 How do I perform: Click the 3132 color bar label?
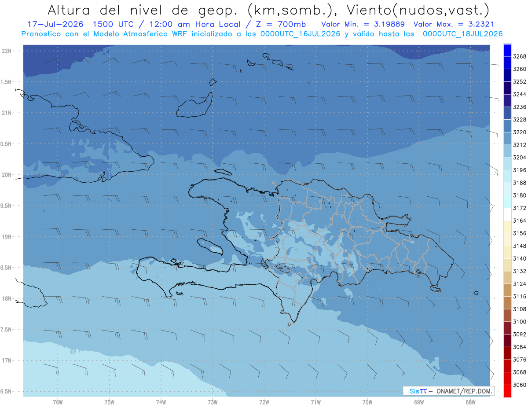(519, 271)
